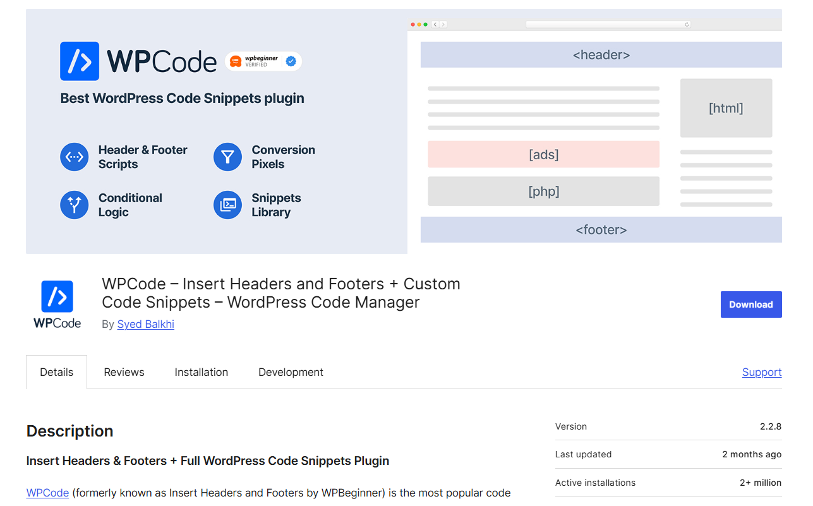This screenshot has width=813, height=506.
Task: Click the <header> bar in the layout diagram
Action: pos(601,54)
